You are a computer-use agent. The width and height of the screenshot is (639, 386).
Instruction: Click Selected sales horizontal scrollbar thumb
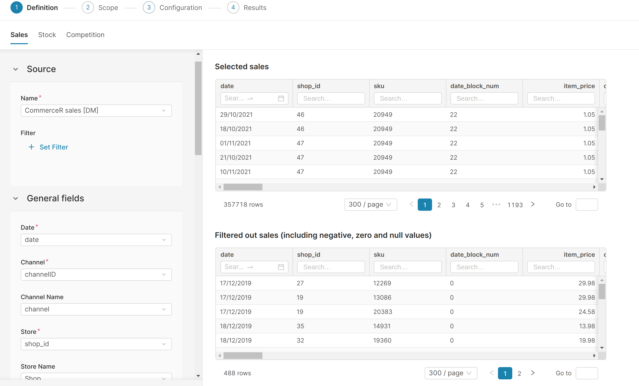[243, 187]
